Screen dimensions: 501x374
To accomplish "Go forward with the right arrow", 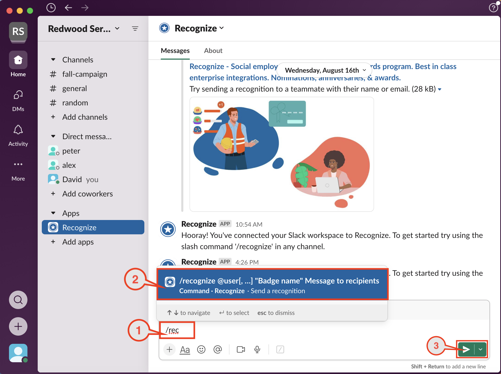I will point(85,8).
